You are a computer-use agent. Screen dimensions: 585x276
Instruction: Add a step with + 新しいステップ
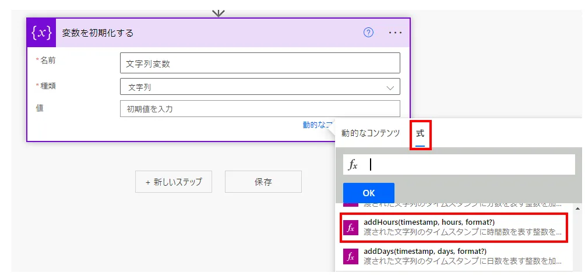click(174, 182)
